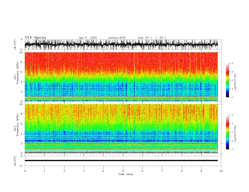Viewport: 249px width, 192px height.
Task: Click the 'station=ATH' label
Action: (117, 38)
